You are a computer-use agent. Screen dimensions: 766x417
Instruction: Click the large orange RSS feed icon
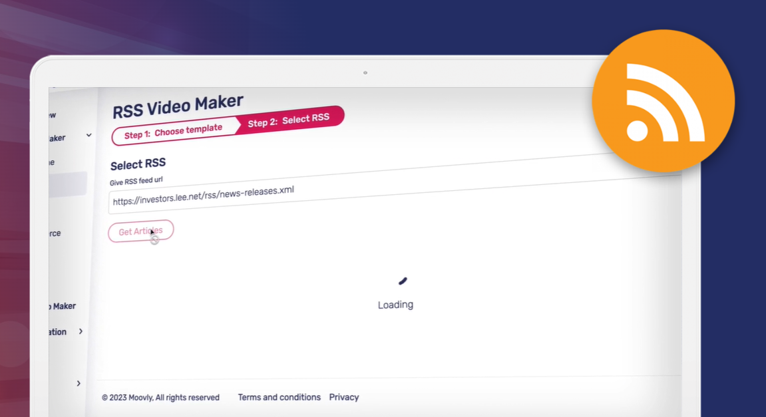point(663,100)
